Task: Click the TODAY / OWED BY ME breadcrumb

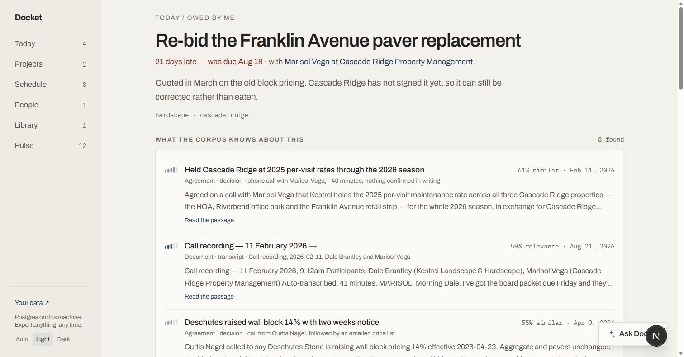Action: tap(195, 18)
